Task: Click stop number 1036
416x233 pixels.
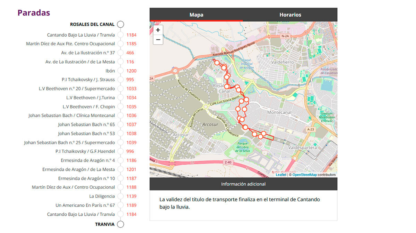Action: pos(131,115)
